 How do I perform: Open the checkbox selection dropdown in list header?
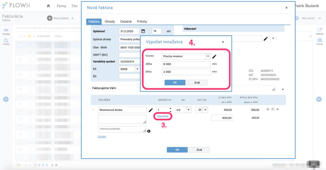(24, 37)
